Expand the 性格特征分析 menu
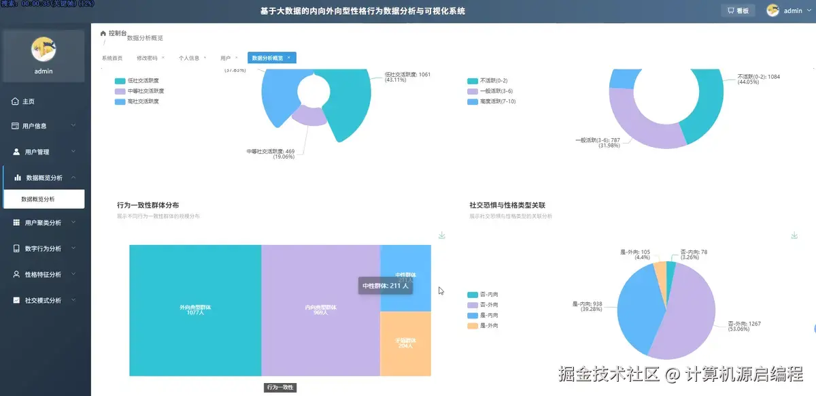 pos(73,274)
